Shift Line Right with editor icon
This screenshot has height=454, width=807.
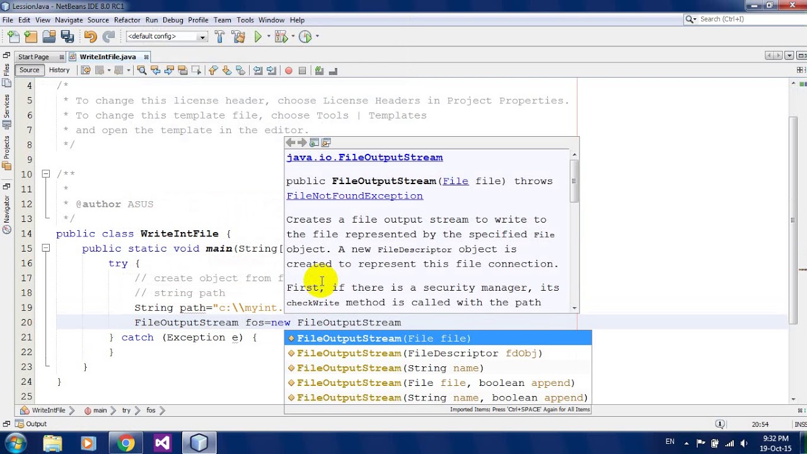pyautogui.click(x=272, y=70)
